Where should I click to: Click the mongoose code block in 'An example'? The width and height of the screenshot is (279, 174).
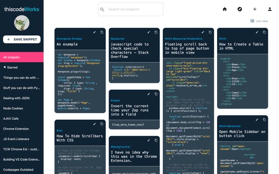pyautogui.click(x=80, y=82)
